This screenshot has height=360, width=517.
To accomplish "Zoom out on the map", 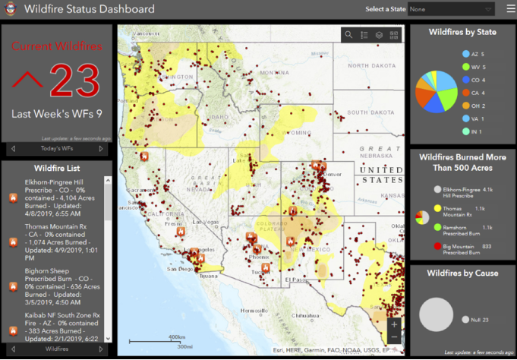I will coord(394,336).
